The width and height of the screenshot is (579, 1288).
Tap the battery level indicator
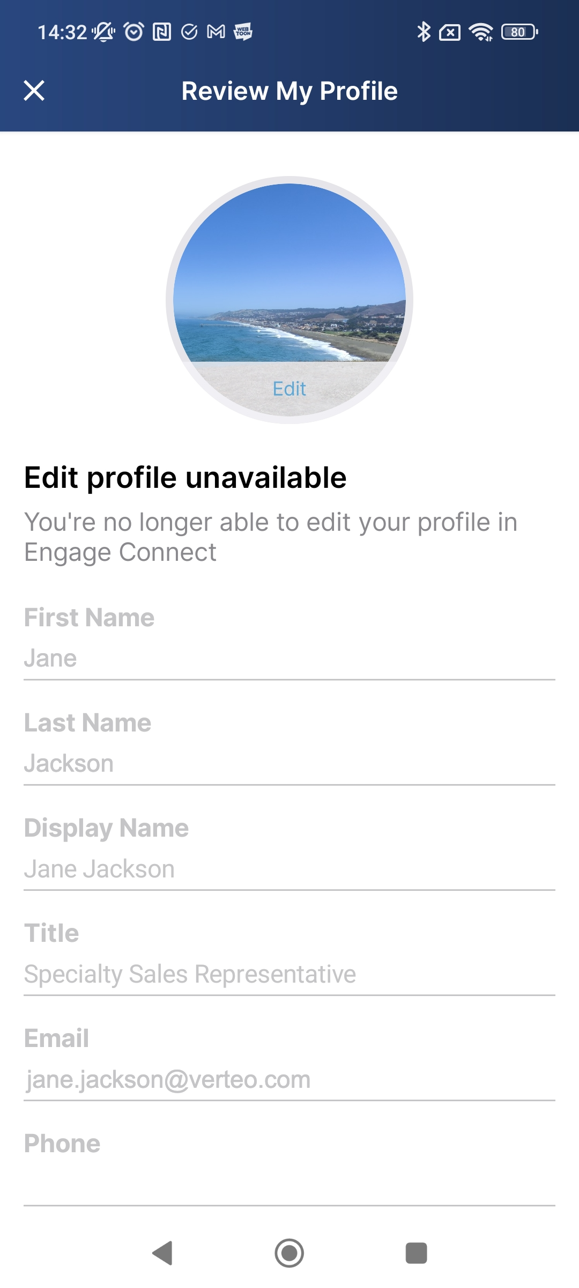pos(519,32)
